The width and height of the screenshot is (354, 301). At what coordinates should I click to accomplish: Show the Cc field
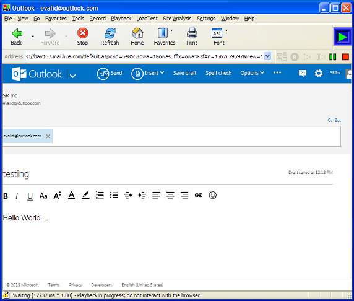click(x=330, y=120)
